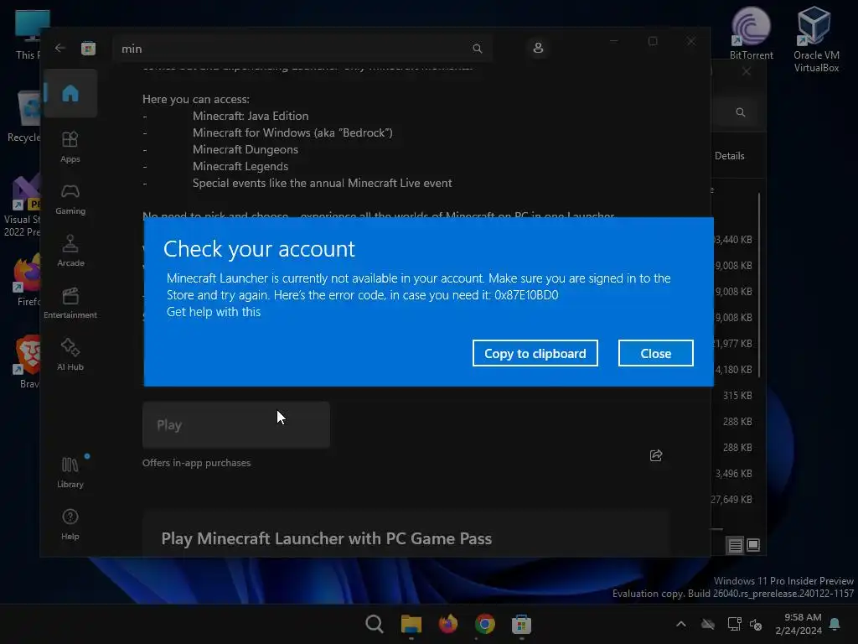This screenshot has height=644, width=858.
Task: Open Google Chrome from the taskbar
Action: 485,624
